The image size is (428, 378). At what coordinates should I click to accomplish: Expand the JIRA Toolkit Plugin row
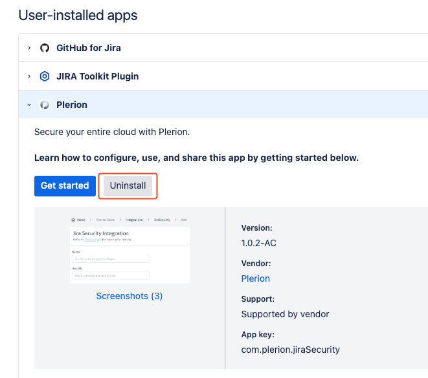pyautogui.click(x=29, y=76)
